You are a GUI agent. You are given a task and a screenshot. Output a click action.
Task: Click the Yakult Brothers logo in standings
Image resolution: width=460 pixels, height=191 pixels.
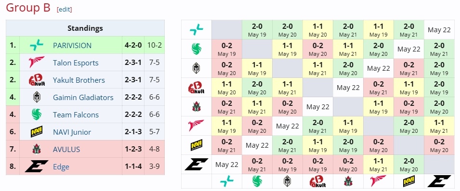click(x=37, y=80)
